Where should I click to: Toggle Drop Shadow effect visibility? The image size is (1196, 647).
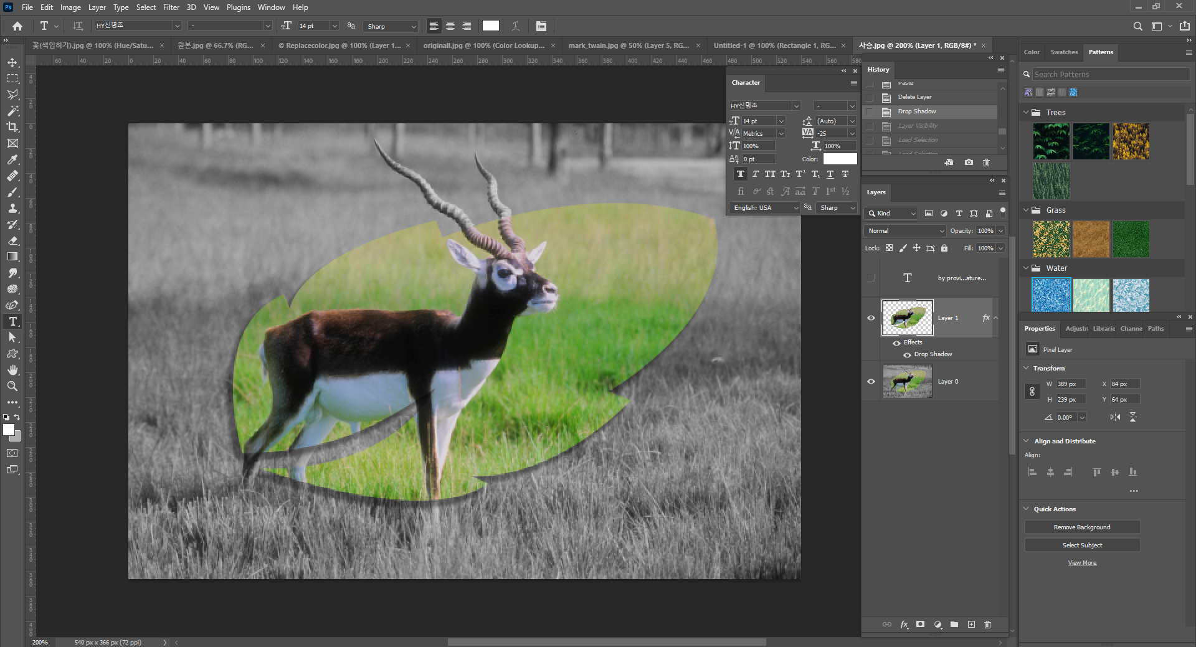coord(907,355)
